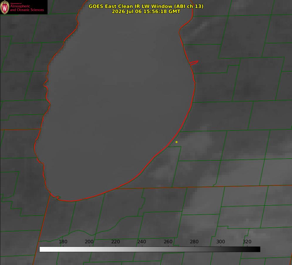Click the mid-gray center of the colorbar

point(150,249)
